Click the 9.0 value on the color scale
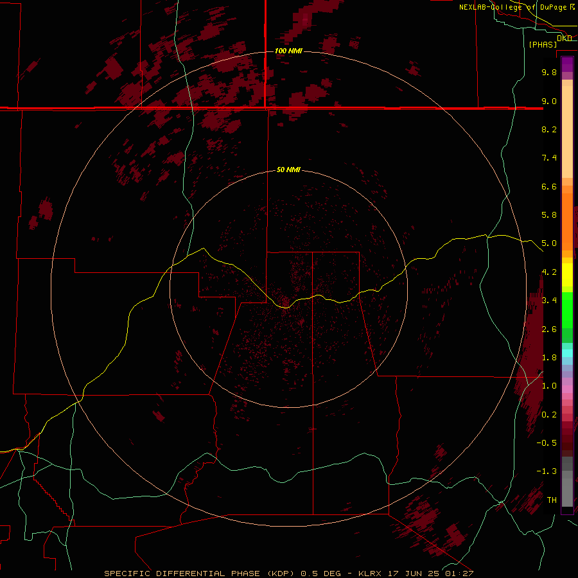 [549, 101]
